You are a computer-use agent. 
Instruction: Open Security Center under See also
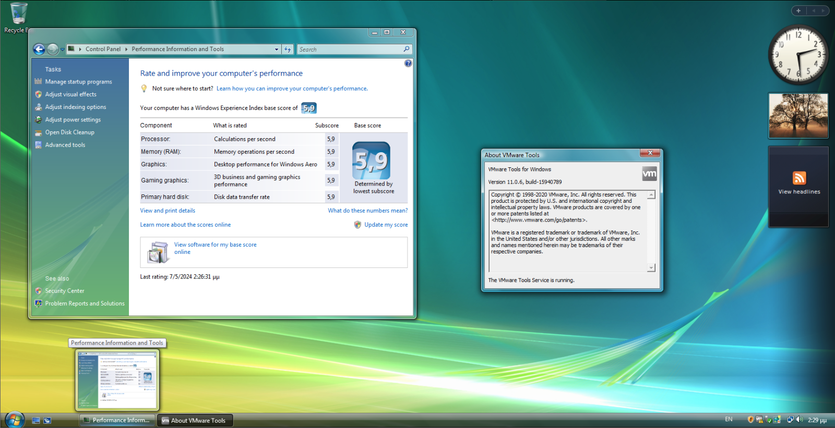64,291
